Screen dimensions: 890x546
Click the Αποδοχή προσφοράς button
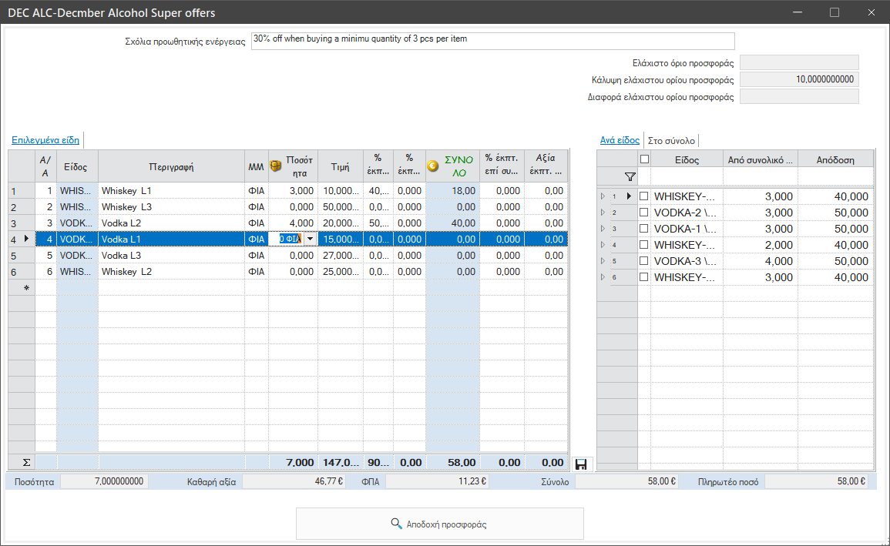[x=440, y=524]
